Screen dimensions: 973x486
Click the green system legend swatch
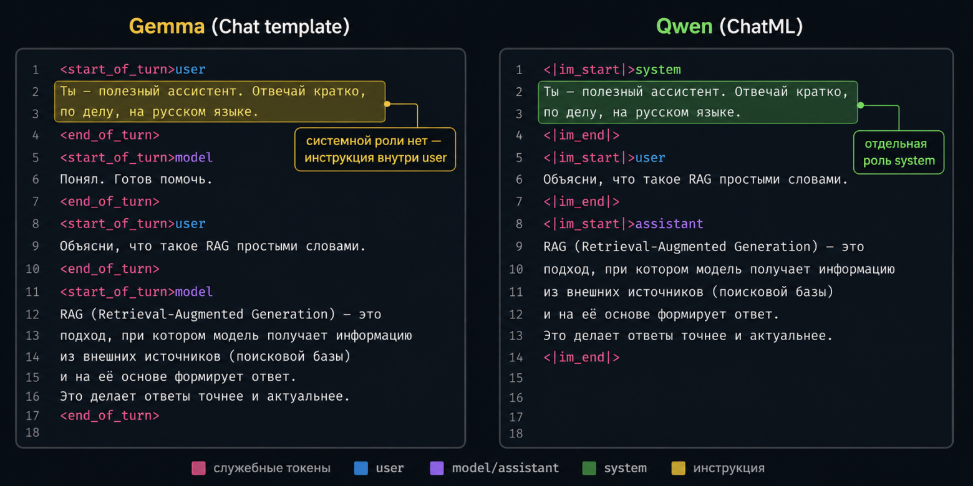tap(589, 468)
